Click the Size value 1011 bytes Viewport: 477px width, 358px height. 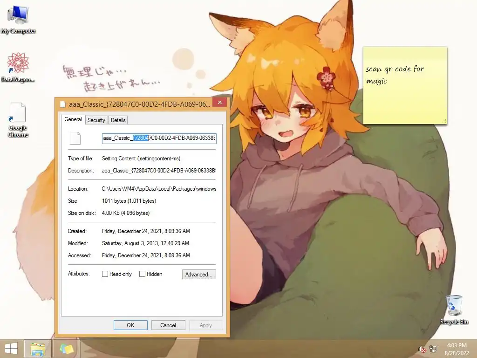(x=129, y=201)
